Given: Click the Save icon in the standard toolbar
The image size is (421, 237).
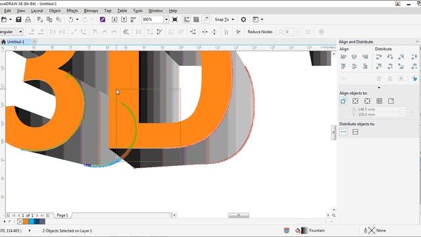Looking at the screenshot, I should (18, 19).
